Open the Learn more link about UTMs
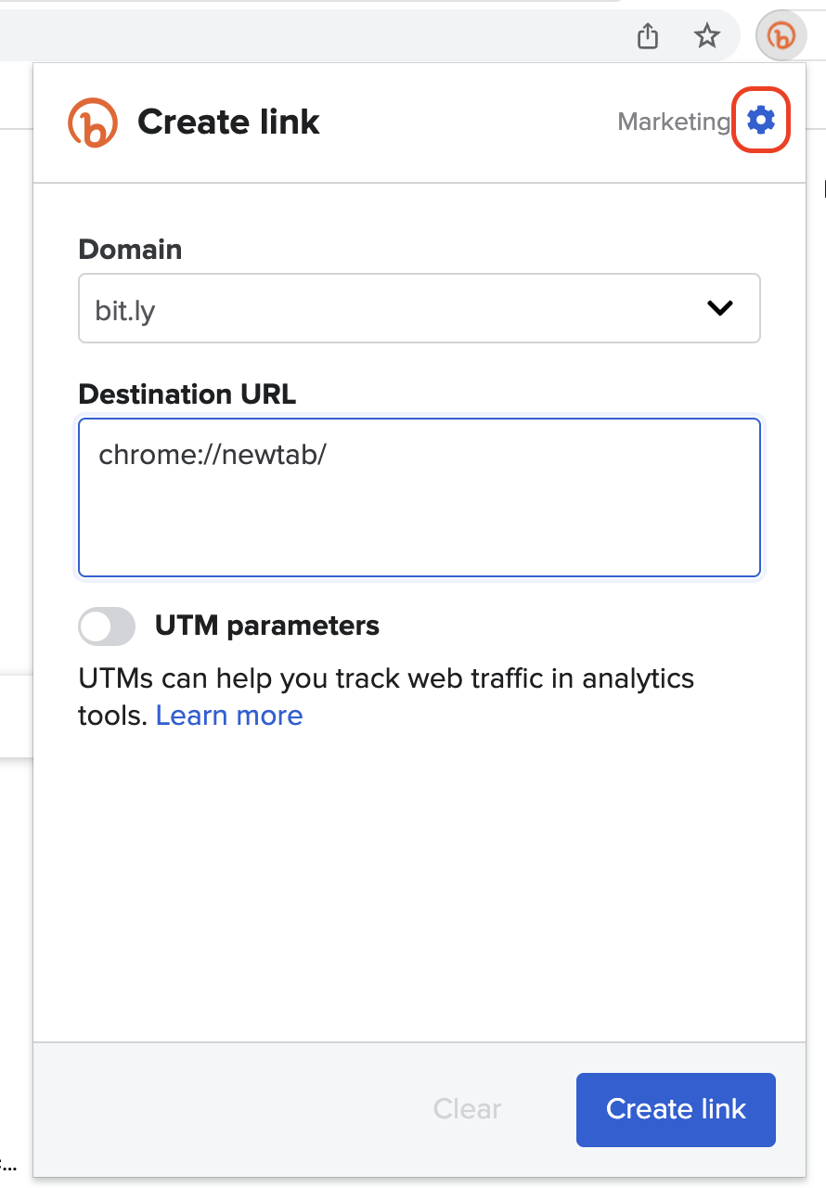This screenshot has width=826, height=1188. point(228,715)
